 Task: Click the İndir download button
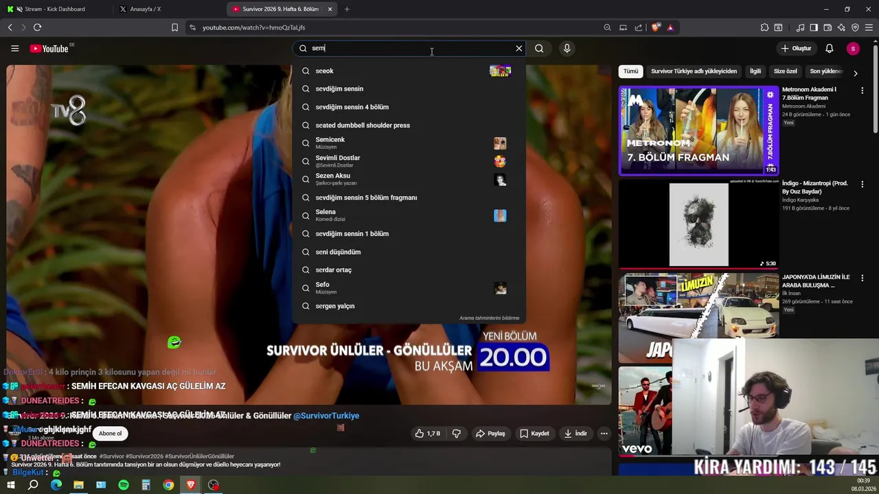point(575,434)
